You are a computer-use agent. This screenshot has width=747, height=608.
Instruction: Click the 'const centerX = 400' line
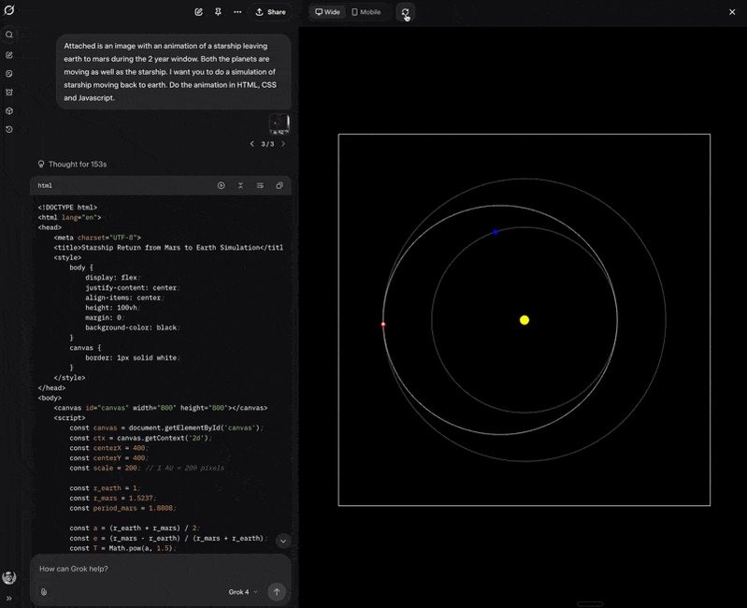pyautogui.click(x=108, y=448)
